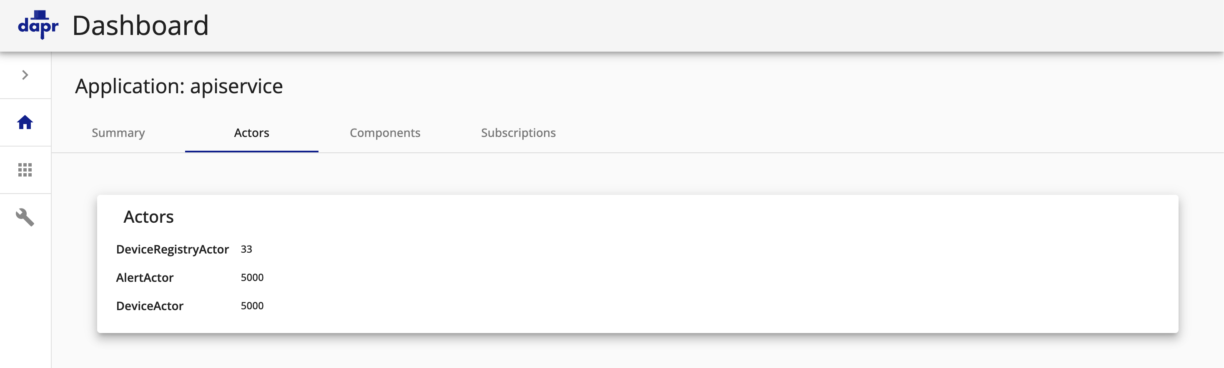Switch to the Subscriptions tab
Image resolution: width=1224 pixels, height=368 pixels.
tap(518, 133)
